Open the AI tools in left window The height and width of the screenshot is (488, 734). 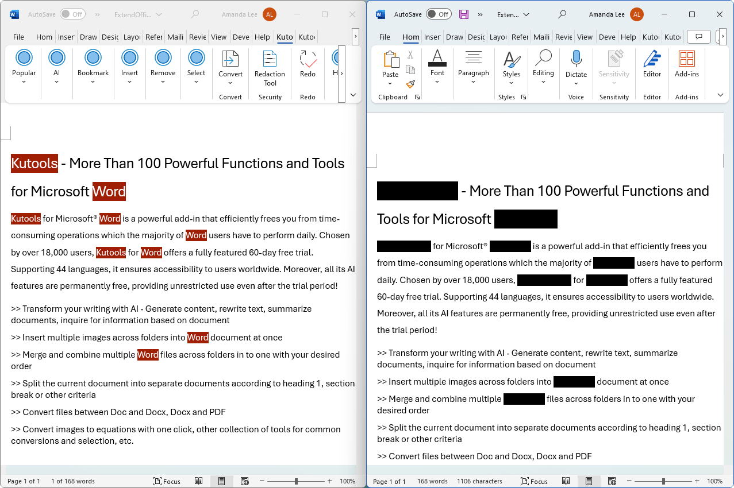56,67
